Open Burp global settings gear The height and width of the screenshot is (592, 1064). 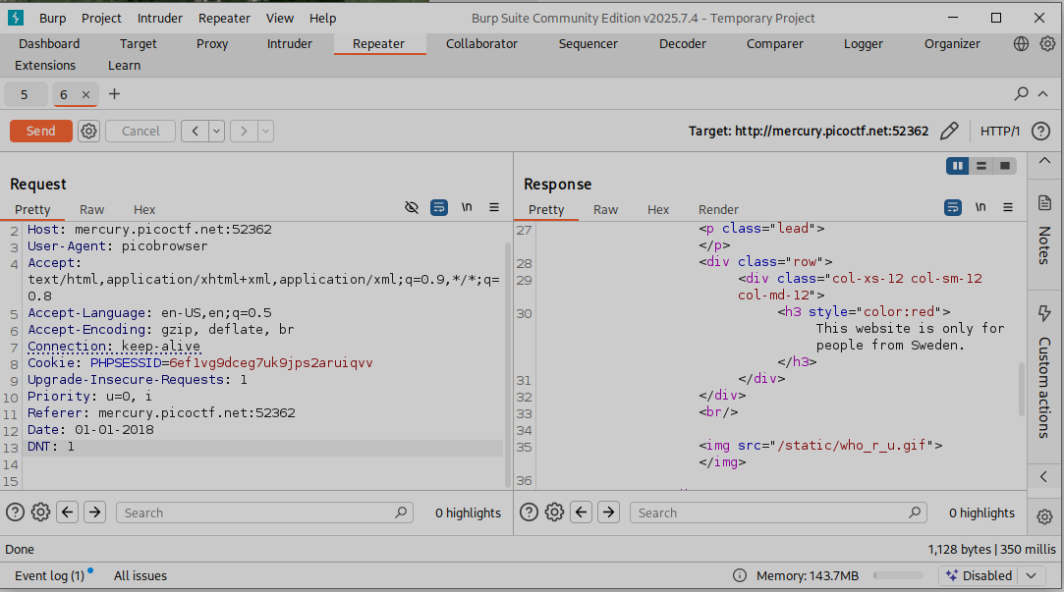1048,43
